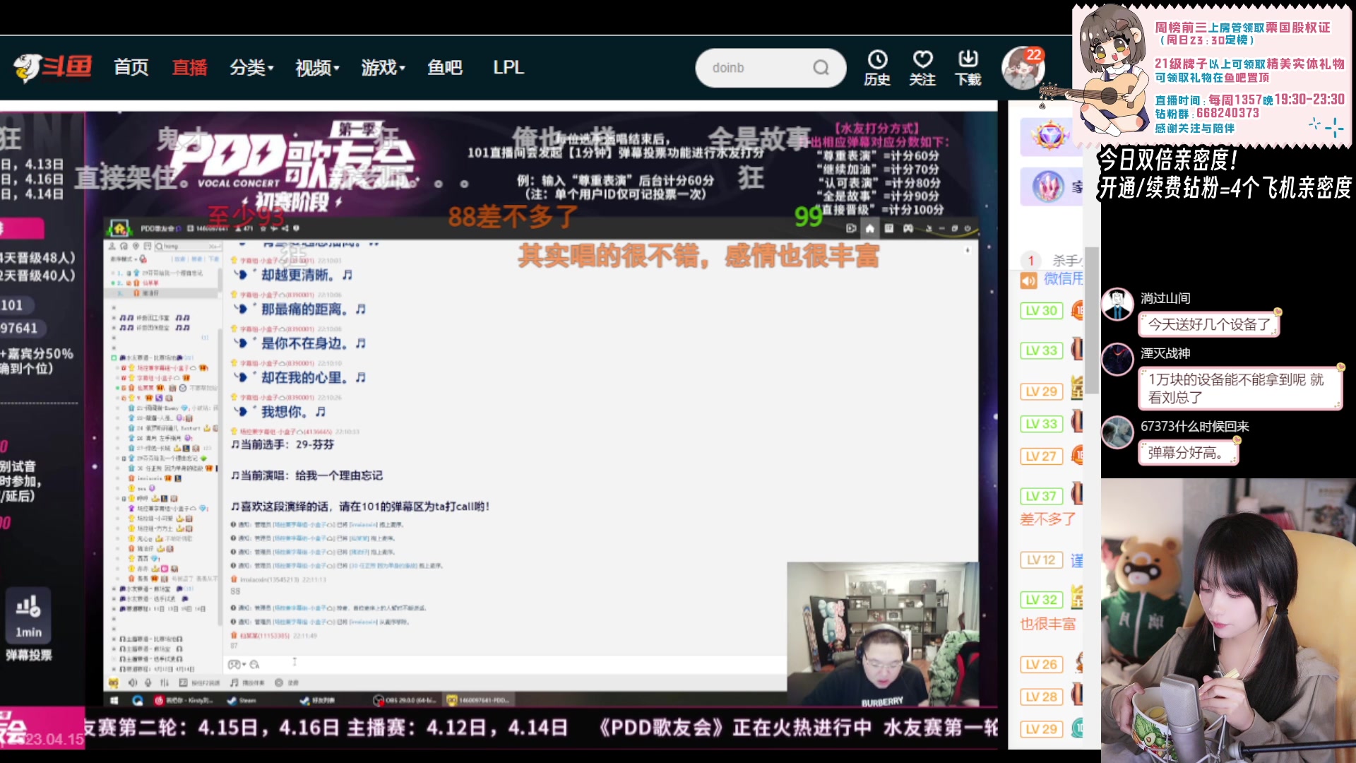Click the list panel icon in YY toolbar
The image size is (1356, 763).
coord(889,228)
